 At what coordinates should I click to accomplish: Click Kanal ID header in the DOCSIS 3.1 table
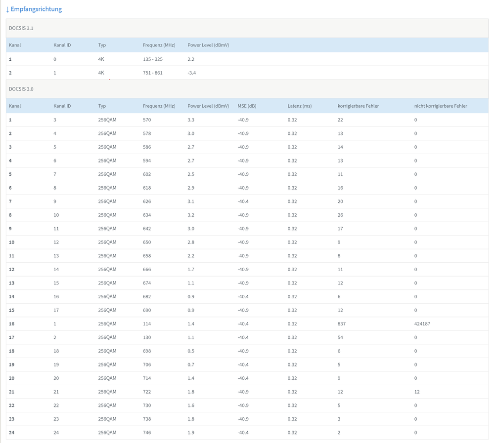click(62, 45)
